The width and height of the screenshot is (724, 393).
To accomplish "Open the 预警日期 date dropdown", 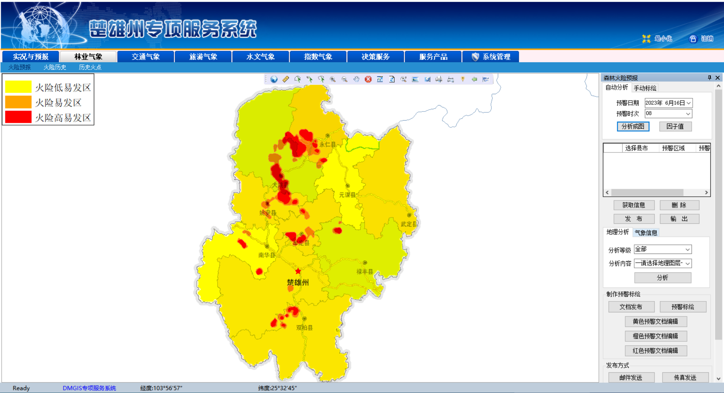I will (x=689, y=103).
